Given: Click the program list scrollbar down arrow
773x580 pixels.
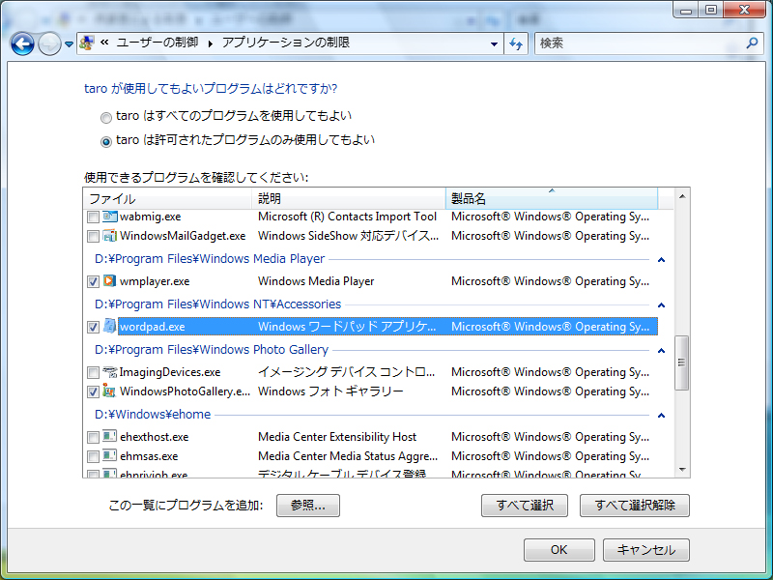Looking at the screenshot, I should point(682,470).
